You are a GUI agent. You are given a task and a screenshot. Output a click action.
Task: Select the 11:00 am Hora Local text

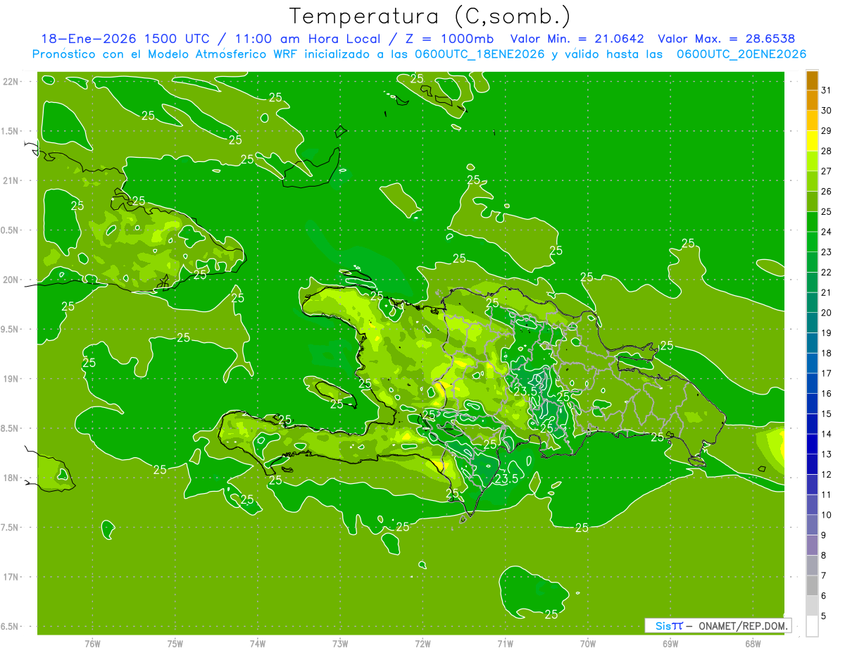pos(301,39)
